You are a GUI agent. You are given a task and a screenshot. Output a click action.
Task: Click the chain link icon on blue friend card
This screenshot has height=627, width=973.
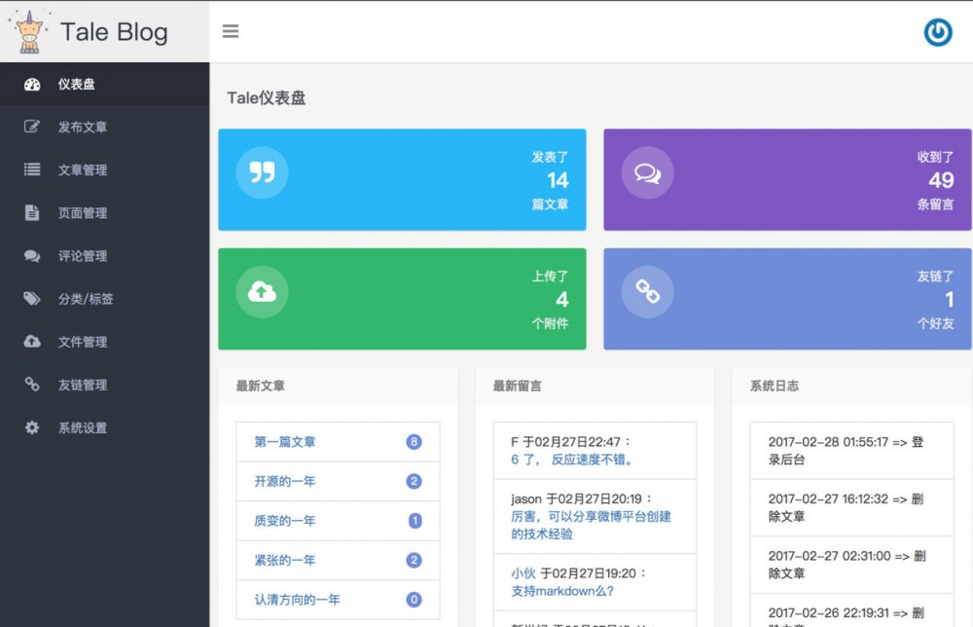647,292
